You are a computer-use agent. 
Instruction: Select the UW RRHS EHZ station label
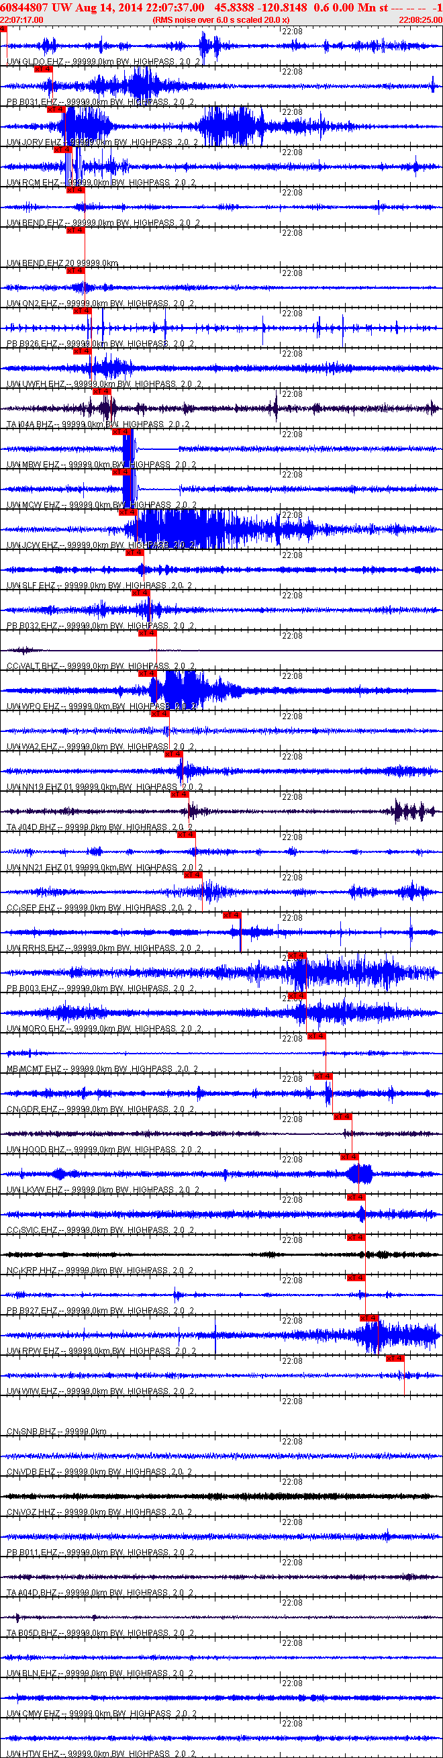tap(104, 947)
